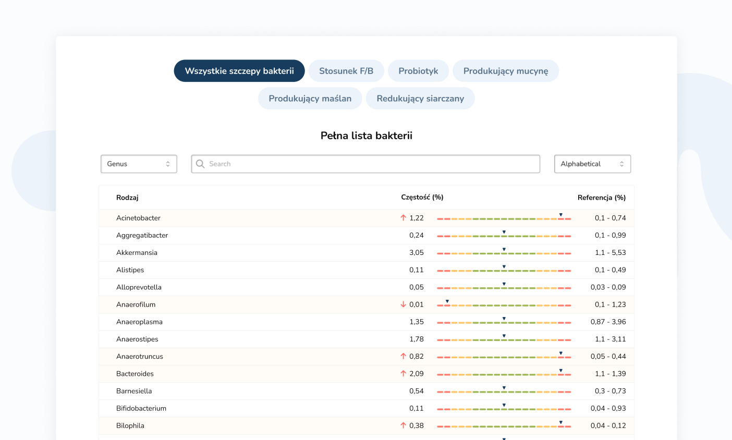
Task: Click the range marker on Akkermansia bar
Action: point(504,250)
